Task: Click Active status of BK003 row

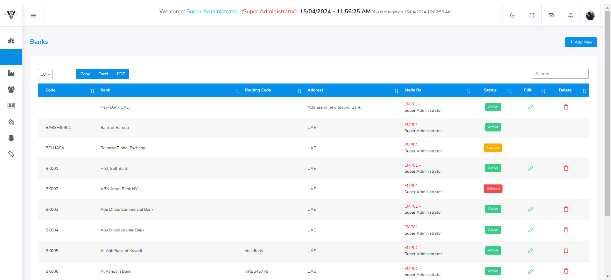Action: point(493,209)
